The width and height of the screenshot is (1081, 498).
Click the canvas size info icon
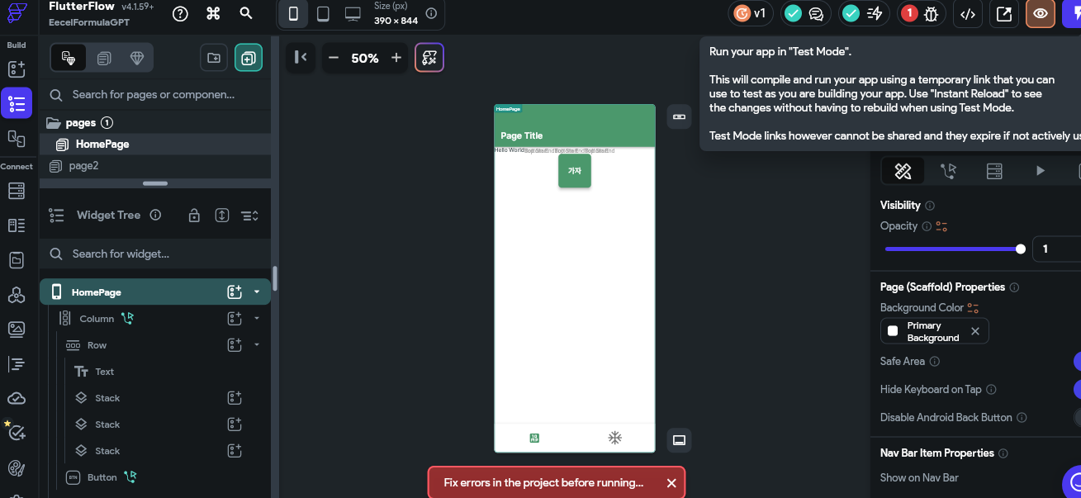430,13
